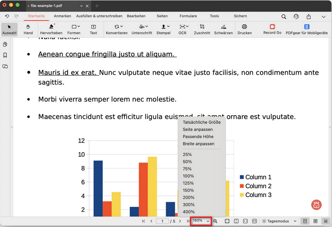This screenshot has width=332, height=227.
Task: Enable single page view mode
Action: pyautogui.click(x=304, y=221)
